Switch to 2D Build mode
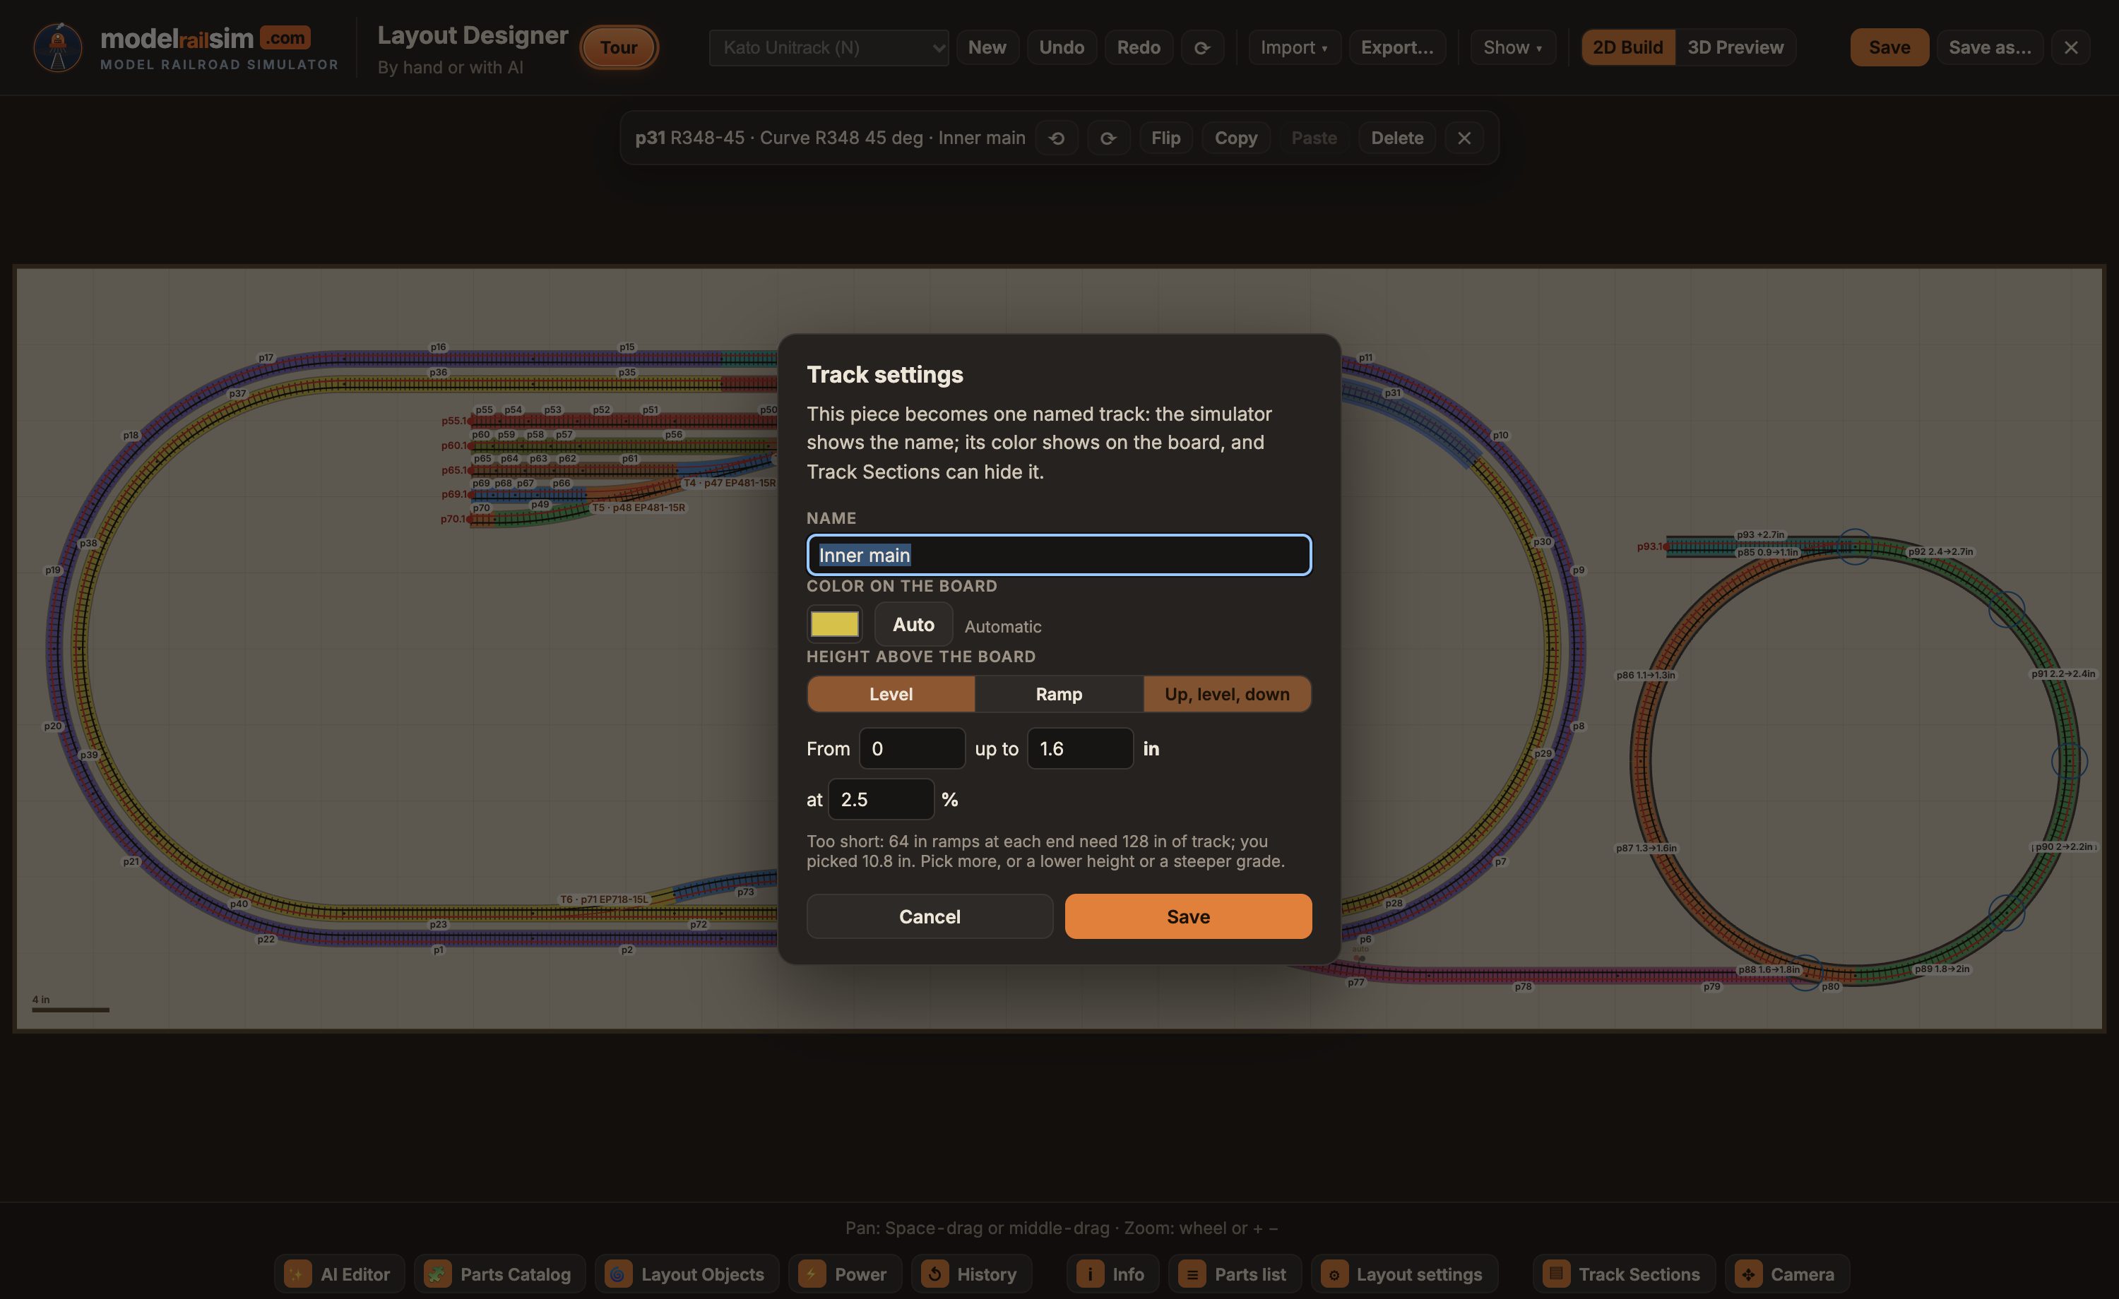This screenshot has height=1299, width=2119. coord(1628,47)
